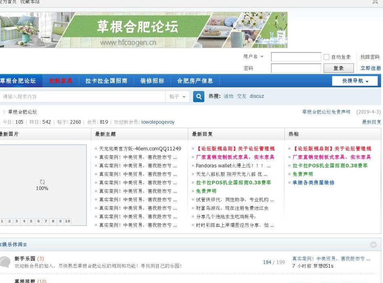The height and width of the screenshot is (283, 383).
Task: Open reply 【论坛版规总则】 in 最新回复 column
Action: tap(236, 149)
